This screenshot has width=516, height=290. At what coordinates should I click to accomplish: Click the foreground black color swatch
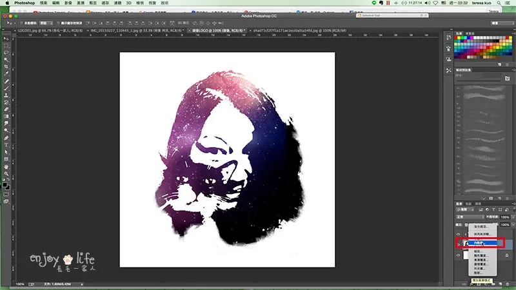click(x=5, y=185)
